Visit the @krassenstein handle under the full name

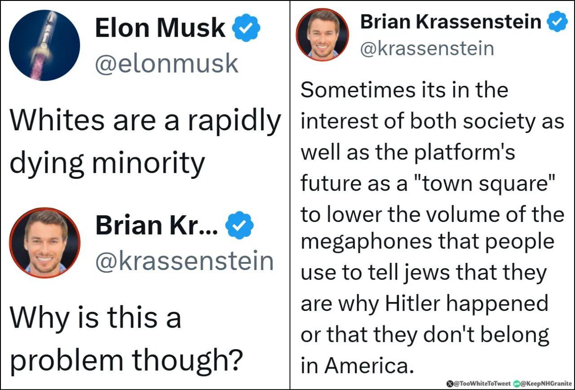point(427,48)
